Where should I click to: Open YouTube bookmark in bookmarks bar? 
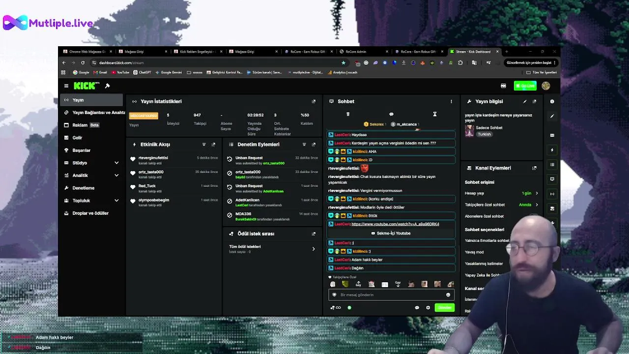pos(120,72)
